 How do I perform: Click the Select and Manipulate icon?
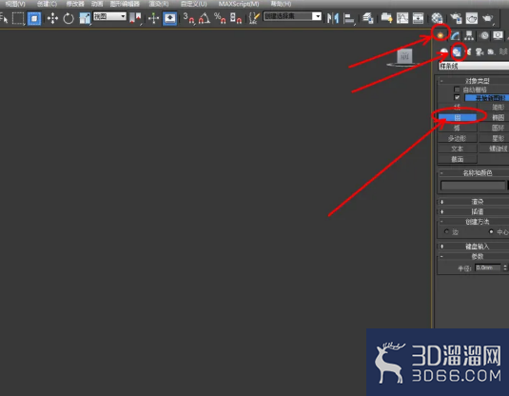pyautogui.click(x=153, y=18)
